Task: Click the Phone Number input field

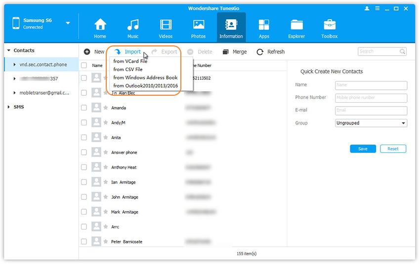Action: 371,98
